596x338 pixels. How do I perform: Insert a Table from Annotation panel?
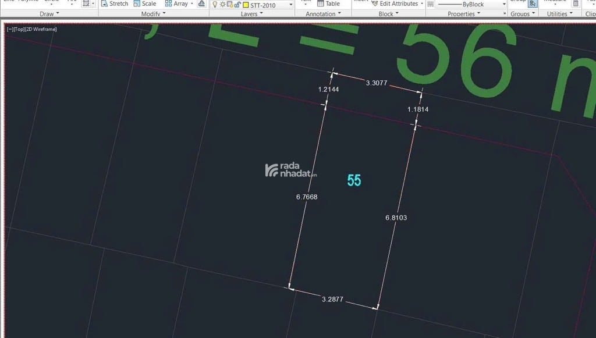click(x=328, y=3)
